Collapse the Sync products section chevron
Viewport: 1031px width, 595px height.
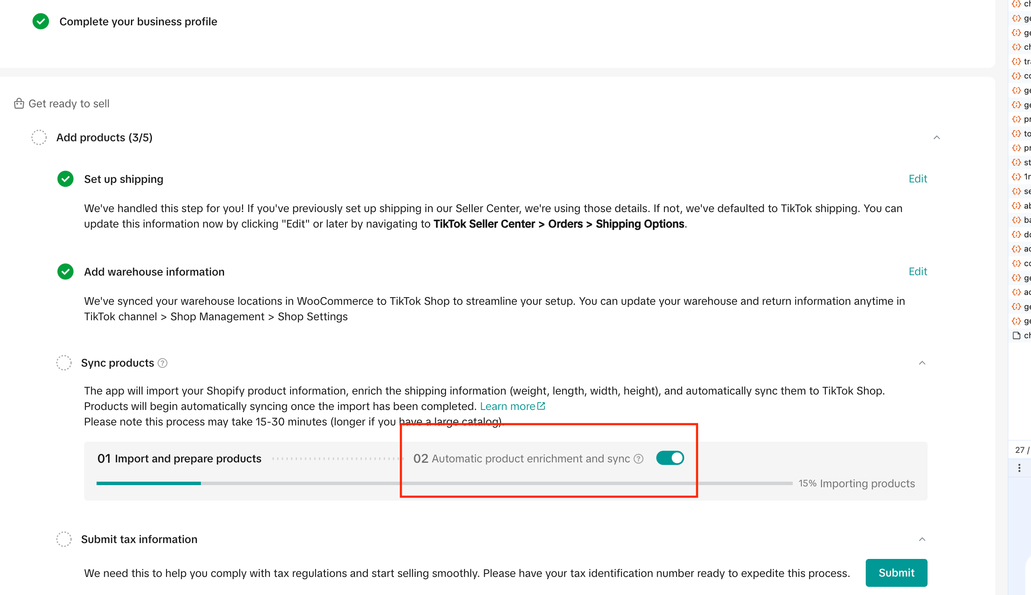pos(922,363)
